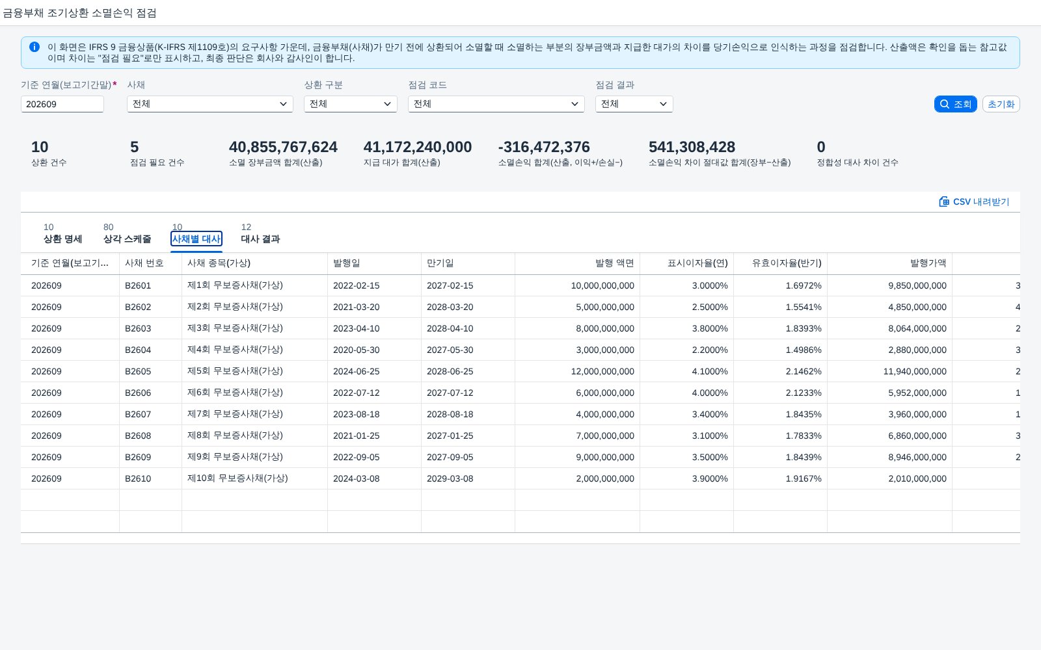Click the info icon in the notice banner

click(x=34, y=47)
